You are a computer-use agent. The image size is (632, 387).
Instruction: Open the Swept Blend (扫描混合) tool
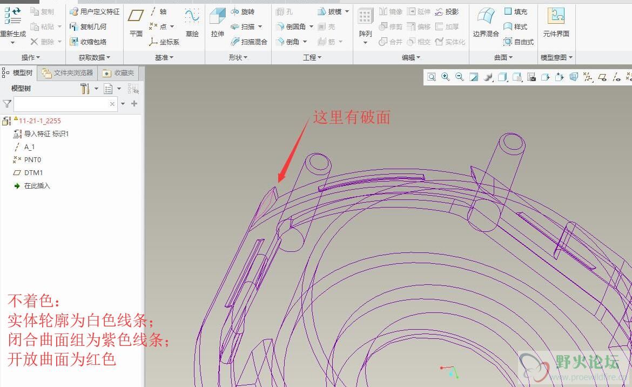pos(249,42)
